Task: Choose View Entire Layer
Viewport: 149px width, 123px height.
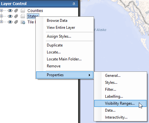Action: (x=65, y=28)
